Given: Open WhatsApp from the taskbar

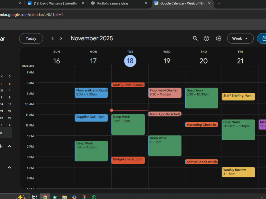Looking at the screenshot, I should pos(94,197).
